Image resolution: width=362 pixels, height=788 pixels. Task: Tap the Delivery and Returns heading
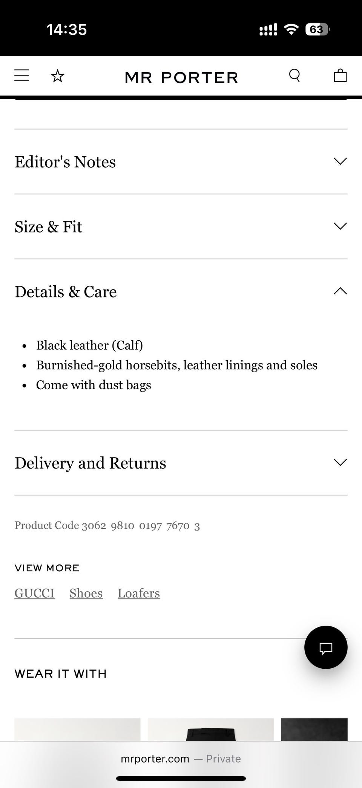(90, 463)
